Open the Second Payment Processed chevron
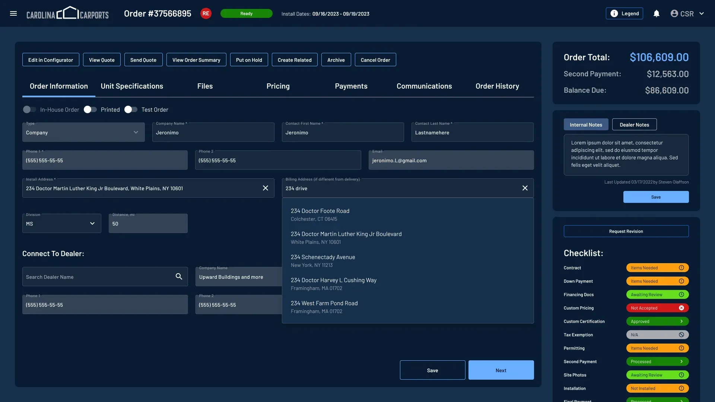This screenshot has width=715, height=402. [x=681, y=361]
